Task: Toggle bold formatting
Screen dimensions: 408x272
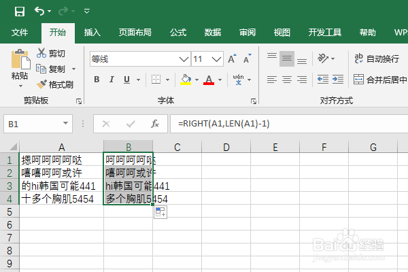Action: point(97,80)
